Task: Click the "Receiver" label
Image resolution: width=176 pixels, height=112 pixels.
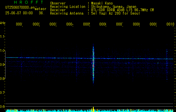Action: click(58, 10)
